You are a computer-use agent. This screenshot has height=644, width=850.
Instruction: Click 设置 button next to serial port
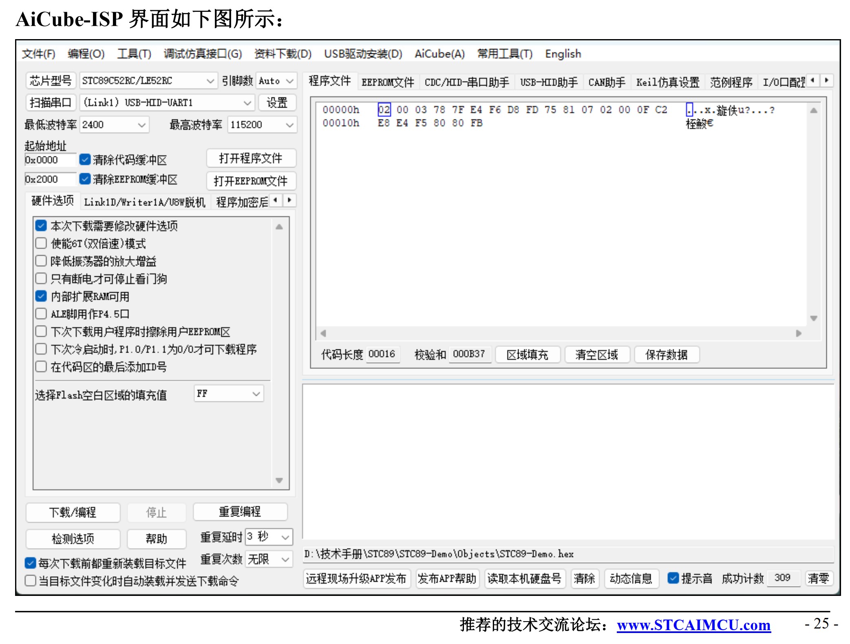(277, 103)
